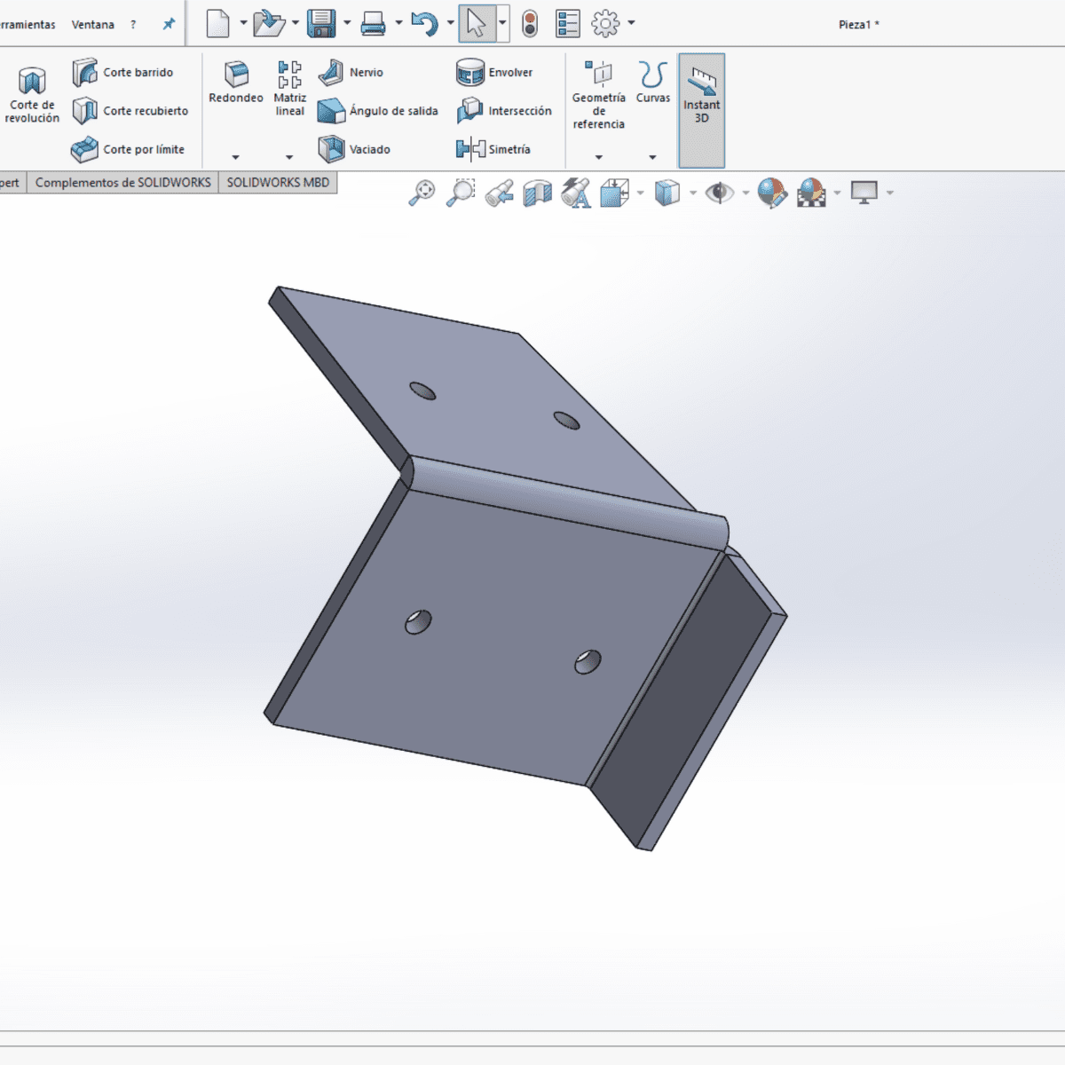Expand the Curvas dropdown arrow
The width and height of the screenshot is (1065, 1065).
click(x=652, y=157)
